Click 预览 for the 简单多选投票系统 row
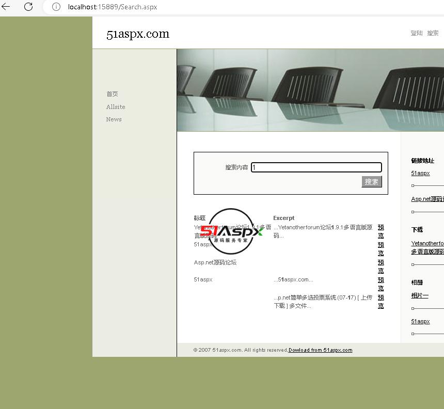 coord(381,302)
